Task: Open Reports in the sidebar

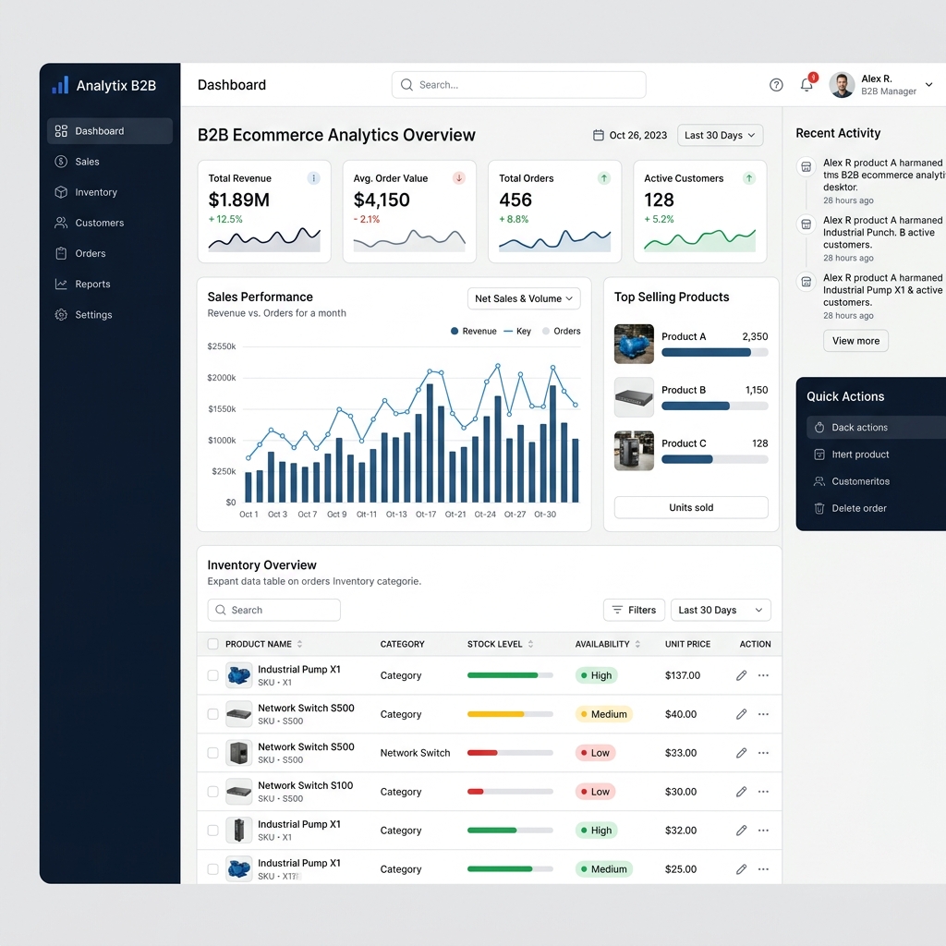Action: click(x=110, y=285)
